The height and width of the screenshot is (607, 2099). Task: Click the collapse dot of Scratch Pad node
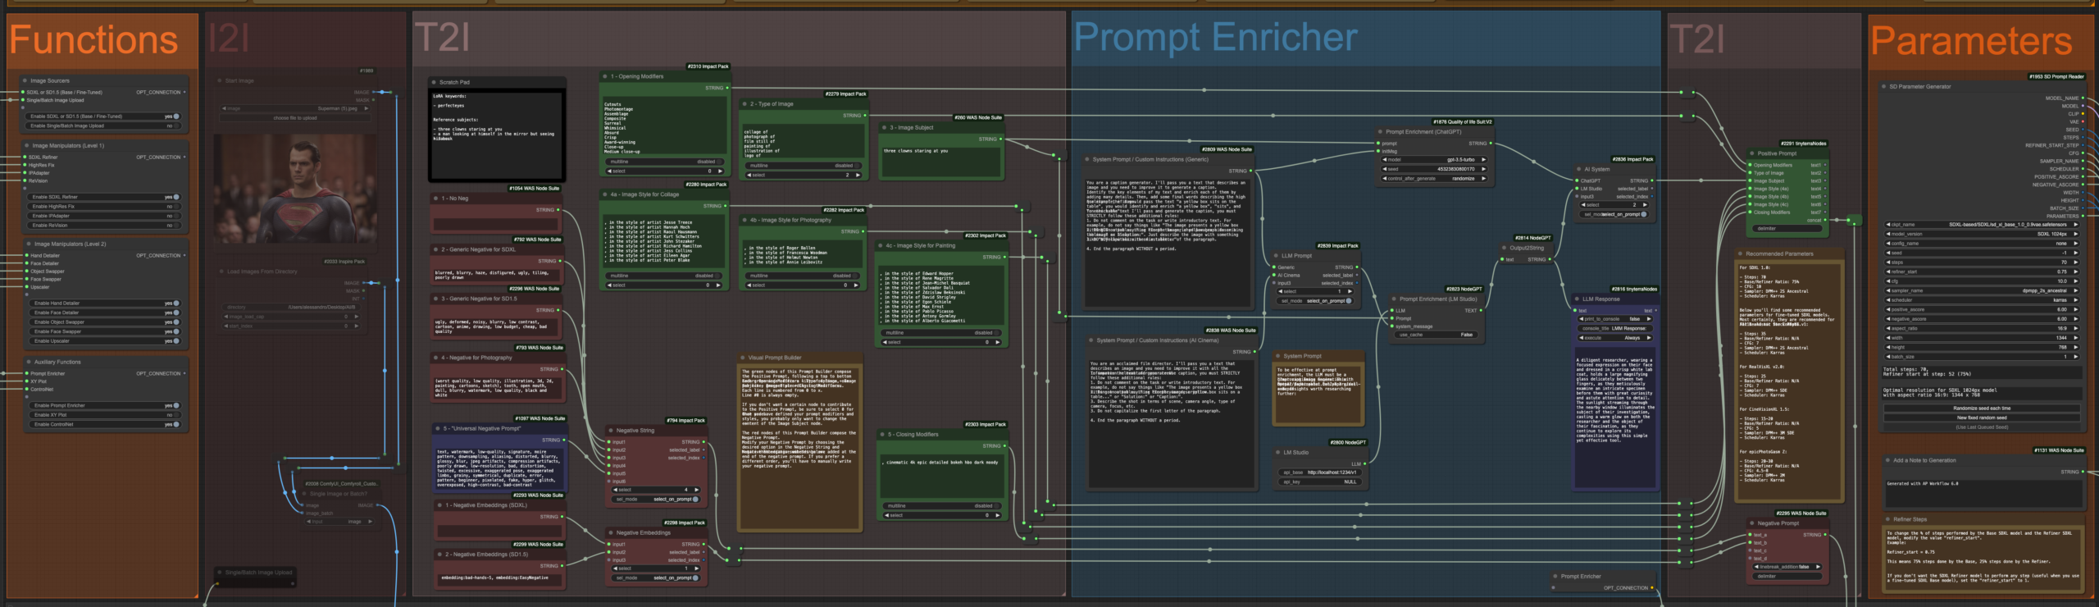pyautogui.click(x=433, y=82)
